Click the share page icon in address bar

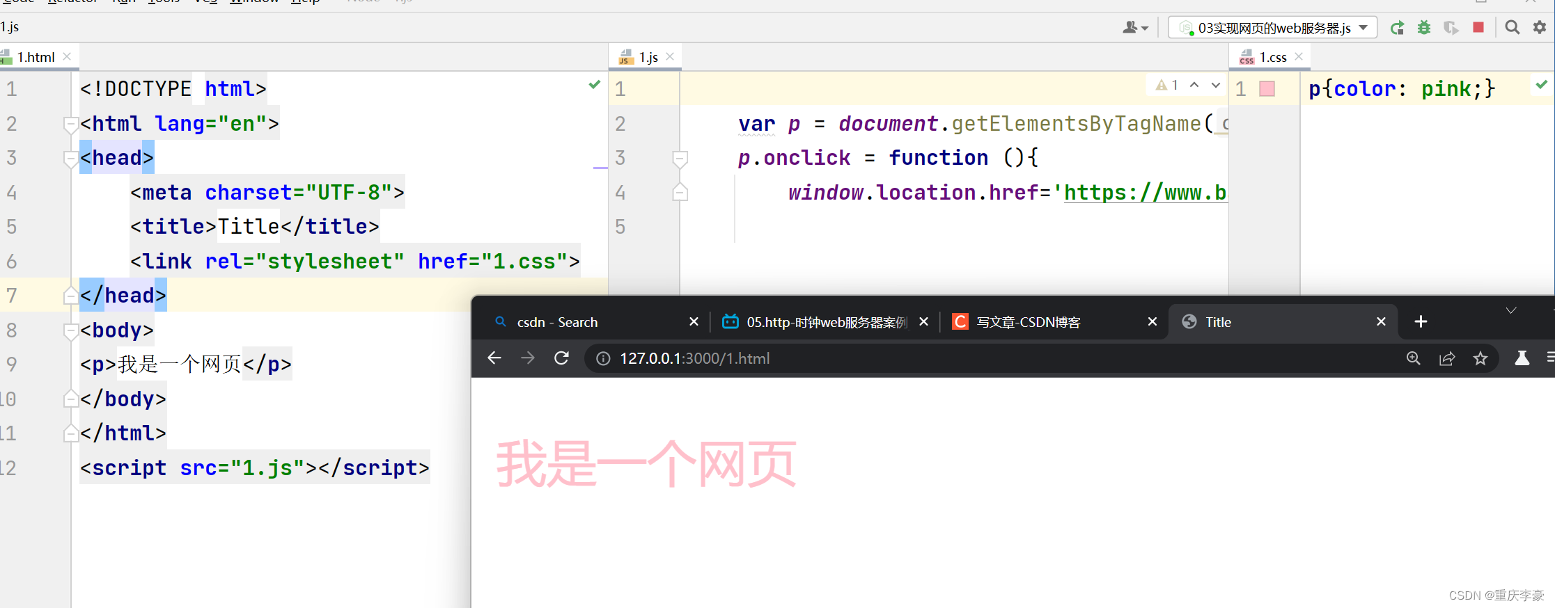1447,358
